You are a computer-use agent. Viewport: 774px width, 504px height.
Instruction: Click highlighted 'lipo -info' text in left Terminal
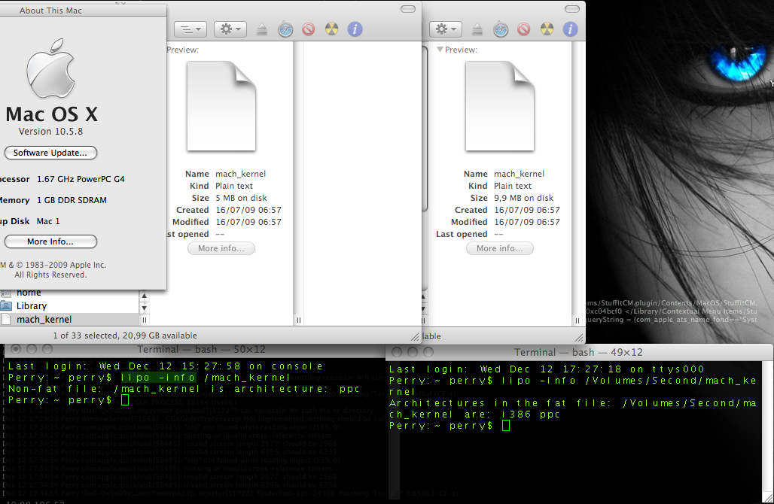pyautogui.click(x=158, y=378)
